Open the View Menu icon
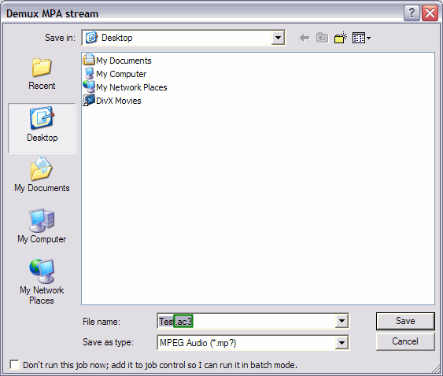This screenshot has height=376, width=443. (361, 38)
